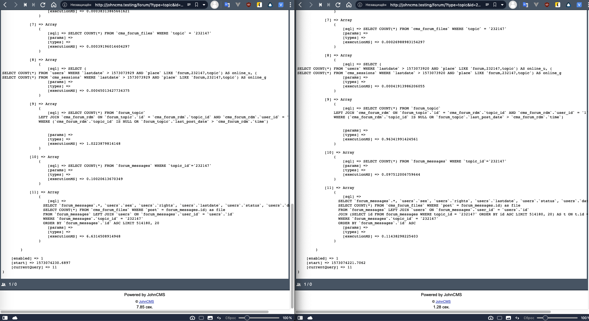
Task: Expand address bar dropdown in left window
Action: (204, 5)
